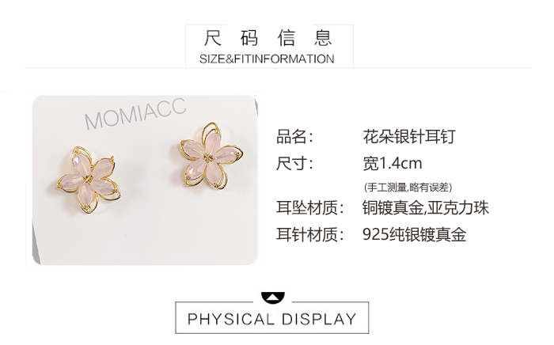
Task: Click the 耳针材质 label
Action: click(310, 234)
